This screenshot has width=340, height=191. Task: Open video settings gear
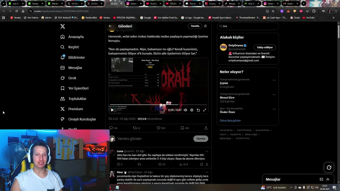(x=192, y=110)
